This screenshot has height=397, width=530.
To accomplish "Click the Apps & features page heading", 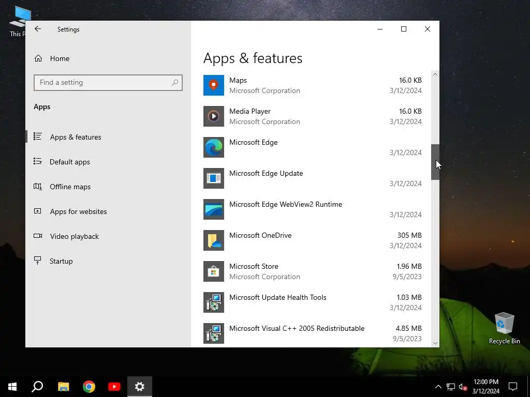I will [x=253, y=58].
